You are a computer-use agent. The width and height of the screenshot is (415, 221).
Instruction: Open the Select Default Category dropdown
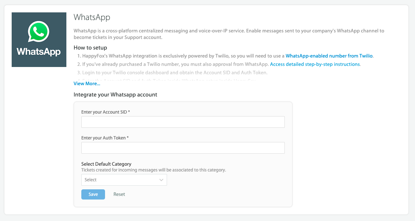pos(124,180)
